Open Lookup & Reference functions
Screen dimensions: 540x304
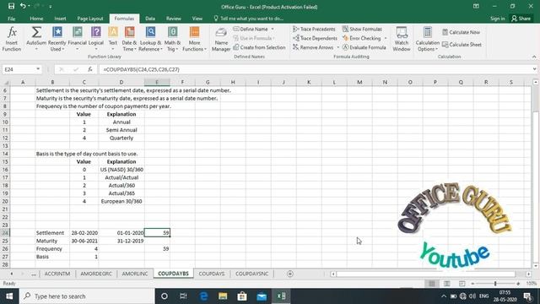[x=150, y=39]
